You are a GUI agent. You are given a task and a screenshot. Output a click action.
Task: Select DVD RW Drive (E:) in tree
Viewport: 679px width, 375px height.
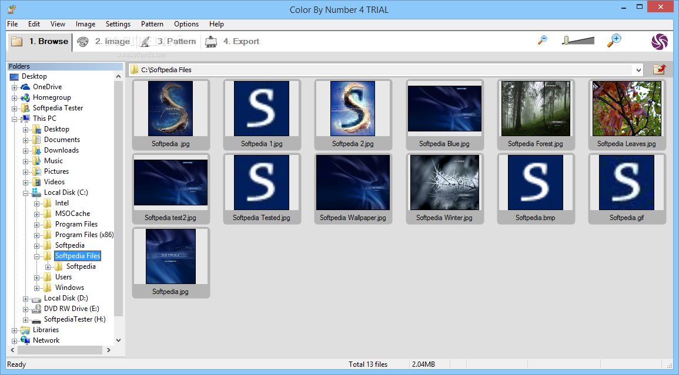(72, 309)
